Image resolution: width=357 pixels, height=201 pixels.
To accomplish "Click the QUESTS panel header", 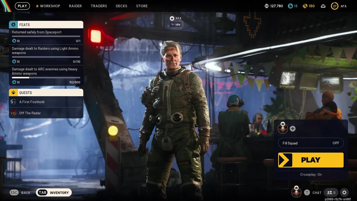I will click(x=46, y=92).
